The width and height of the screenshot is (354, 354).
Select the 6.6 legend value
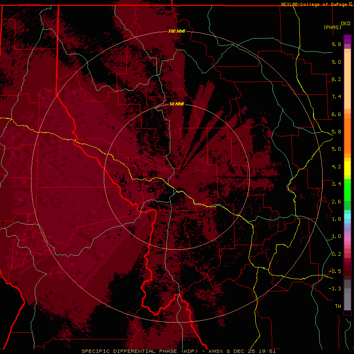336,114
